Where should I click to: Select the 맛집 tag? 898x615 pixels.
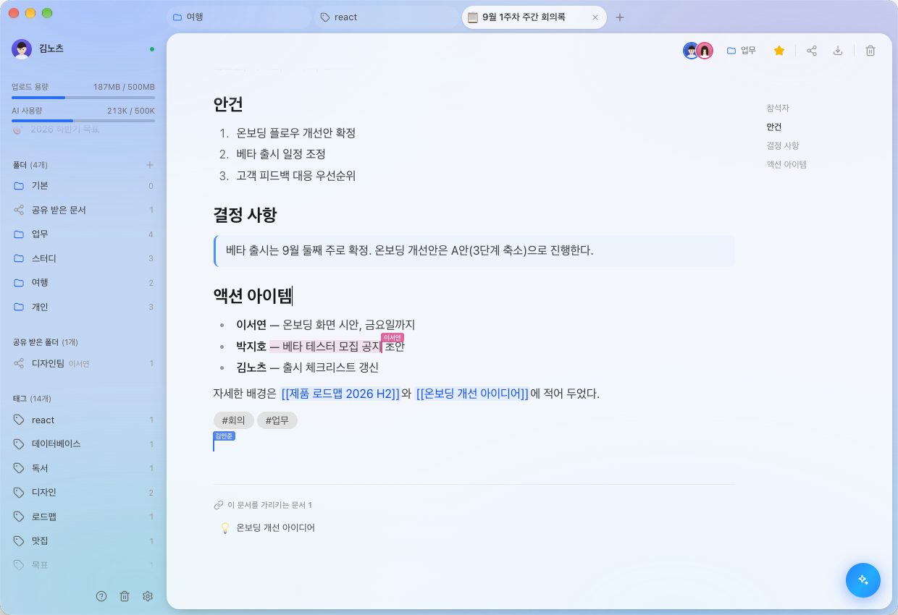[83, 541]
